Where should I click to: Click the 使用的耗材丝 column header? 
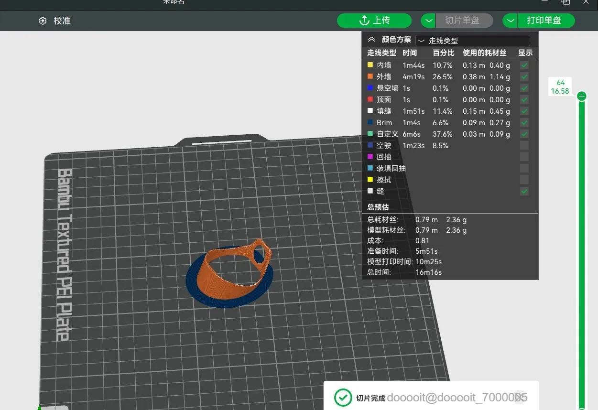pos(484,53)
